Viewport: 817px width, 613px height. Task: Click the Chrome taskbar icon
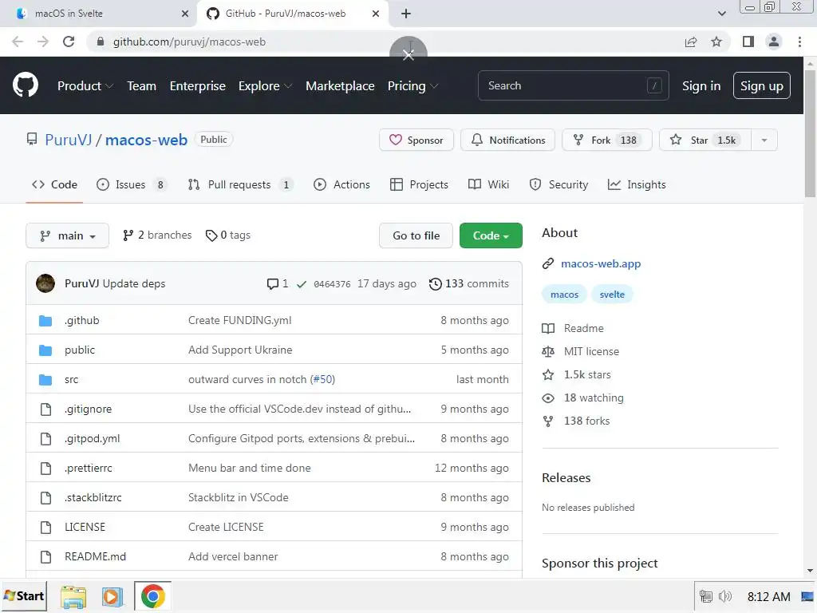tap(152, 596)
